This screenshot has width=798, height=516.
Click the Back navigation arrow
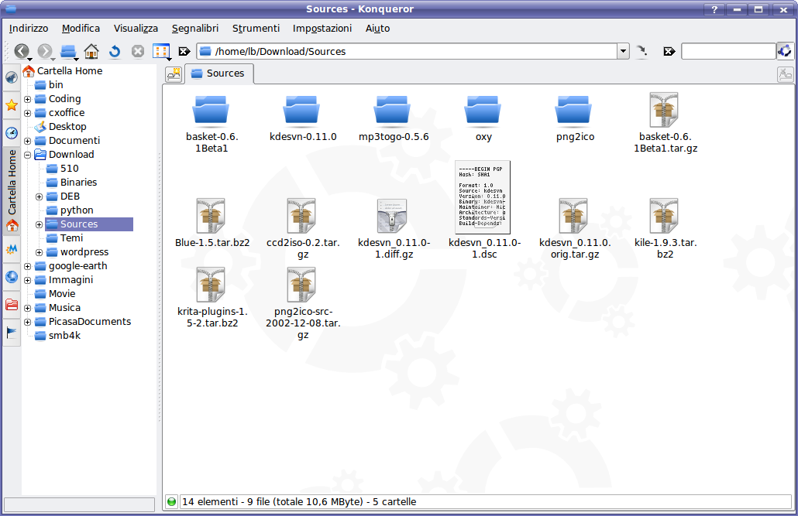click(20, 51)
